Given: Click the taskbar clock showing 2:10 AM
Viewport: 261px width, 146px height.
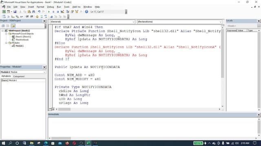Looking at the screenshot, I should (245, 143).
